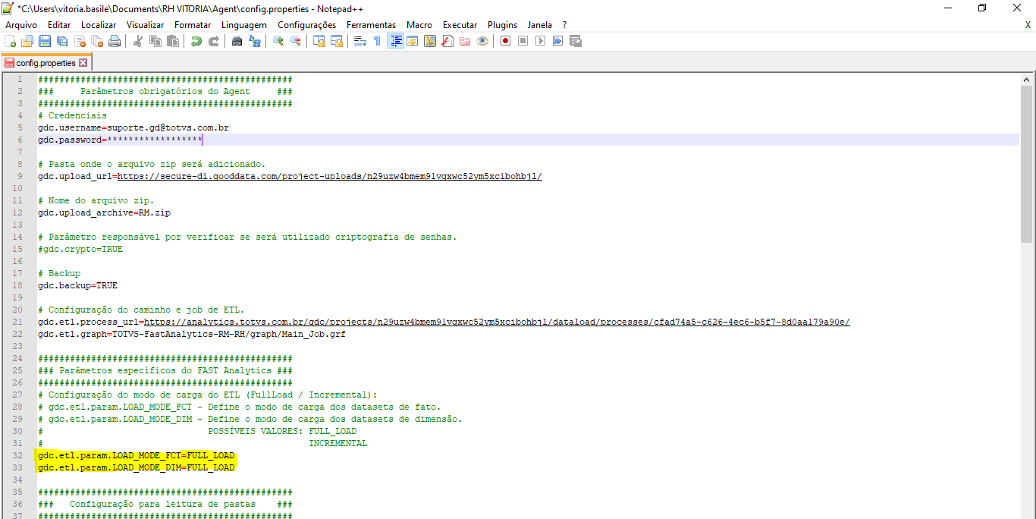The height and width of the screenshot is (519, 1036).
Task: Open the Executar menu
Action: coord(460,25)
